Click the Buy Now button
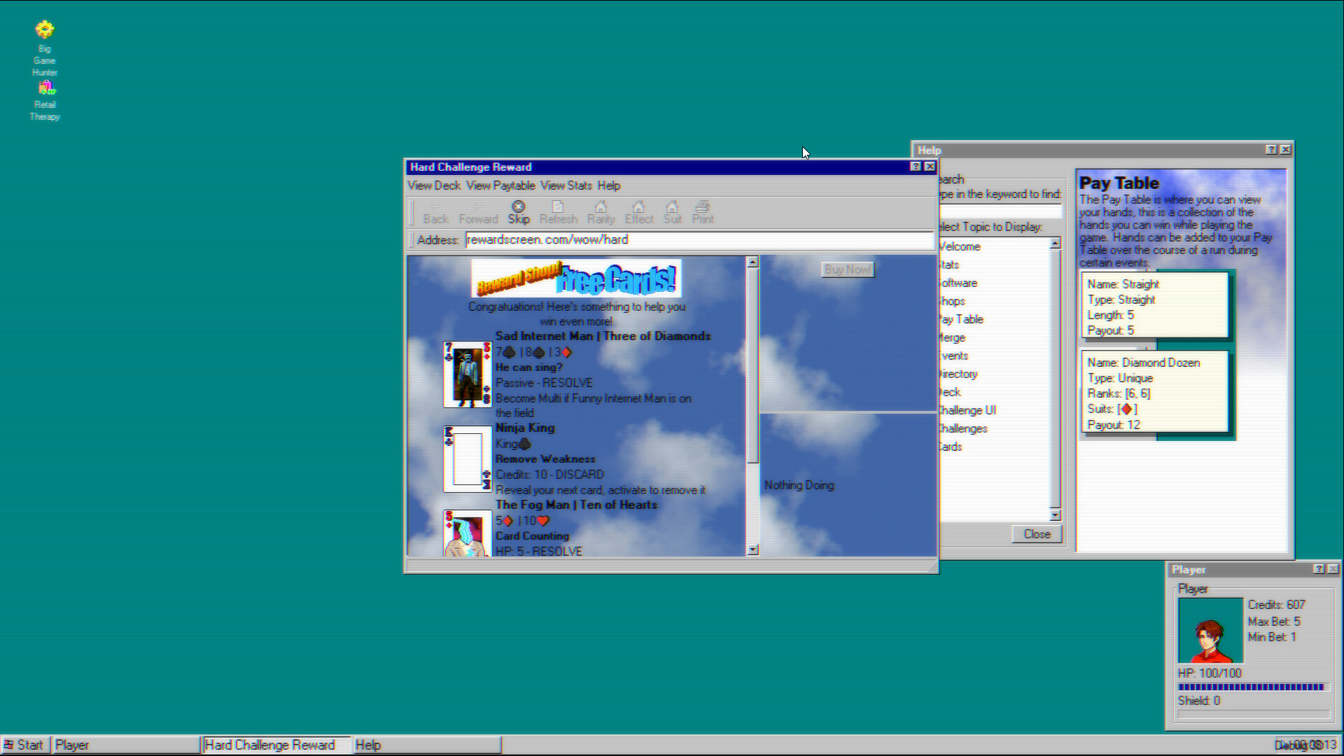Screen dimensions: 1344x756 click(847, 269)
